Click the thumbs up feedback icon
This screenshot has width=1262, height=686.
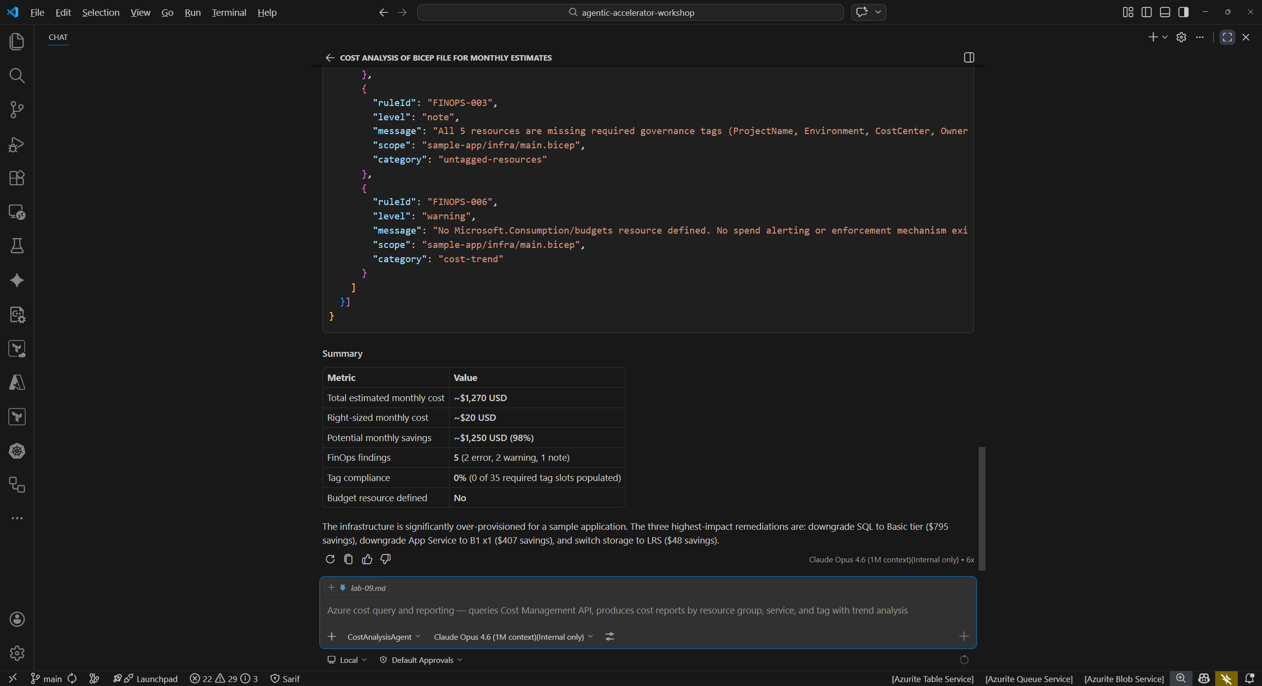(367, 559)
